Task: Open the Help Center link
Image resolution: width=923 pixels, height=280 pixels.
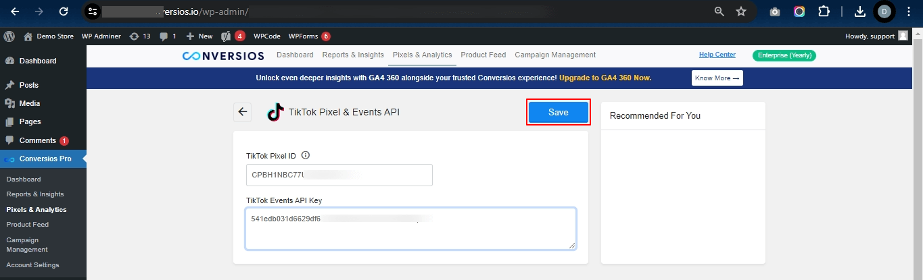Action: (717, 55)
